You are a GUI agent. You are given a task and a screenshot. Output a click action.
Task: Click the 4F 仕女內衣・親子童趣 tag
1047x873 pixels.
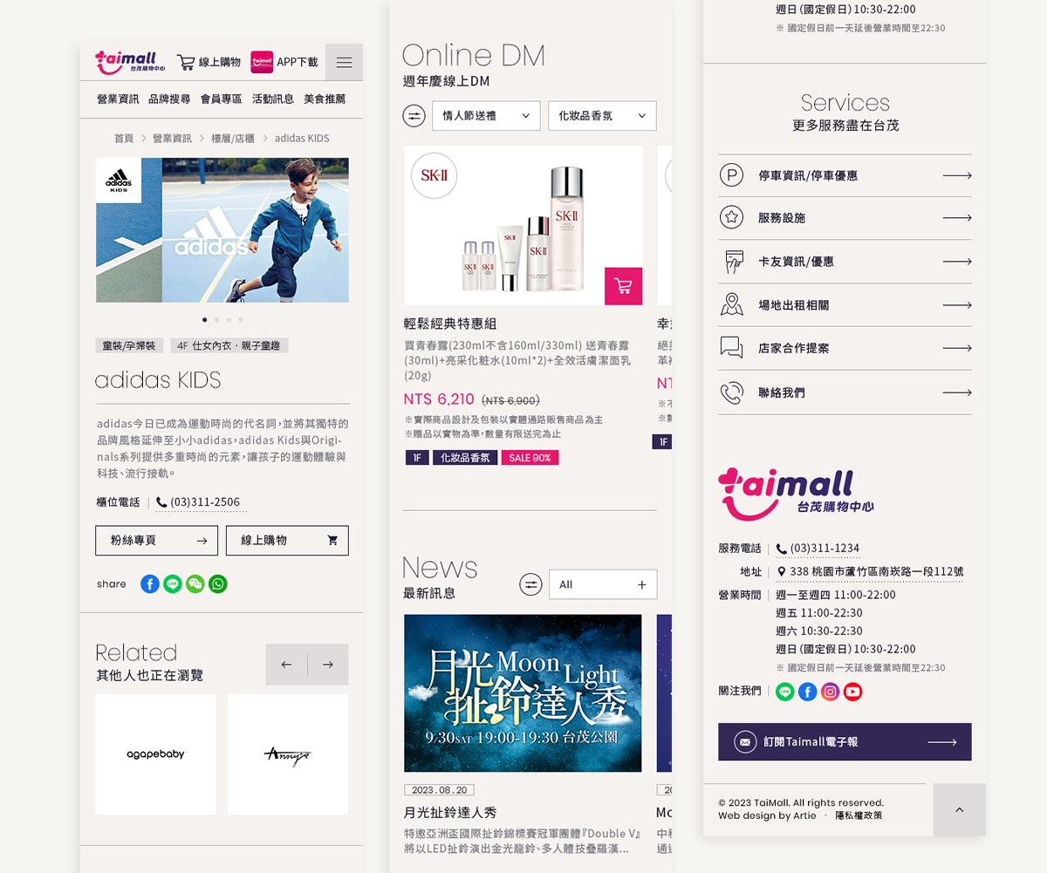229,345
